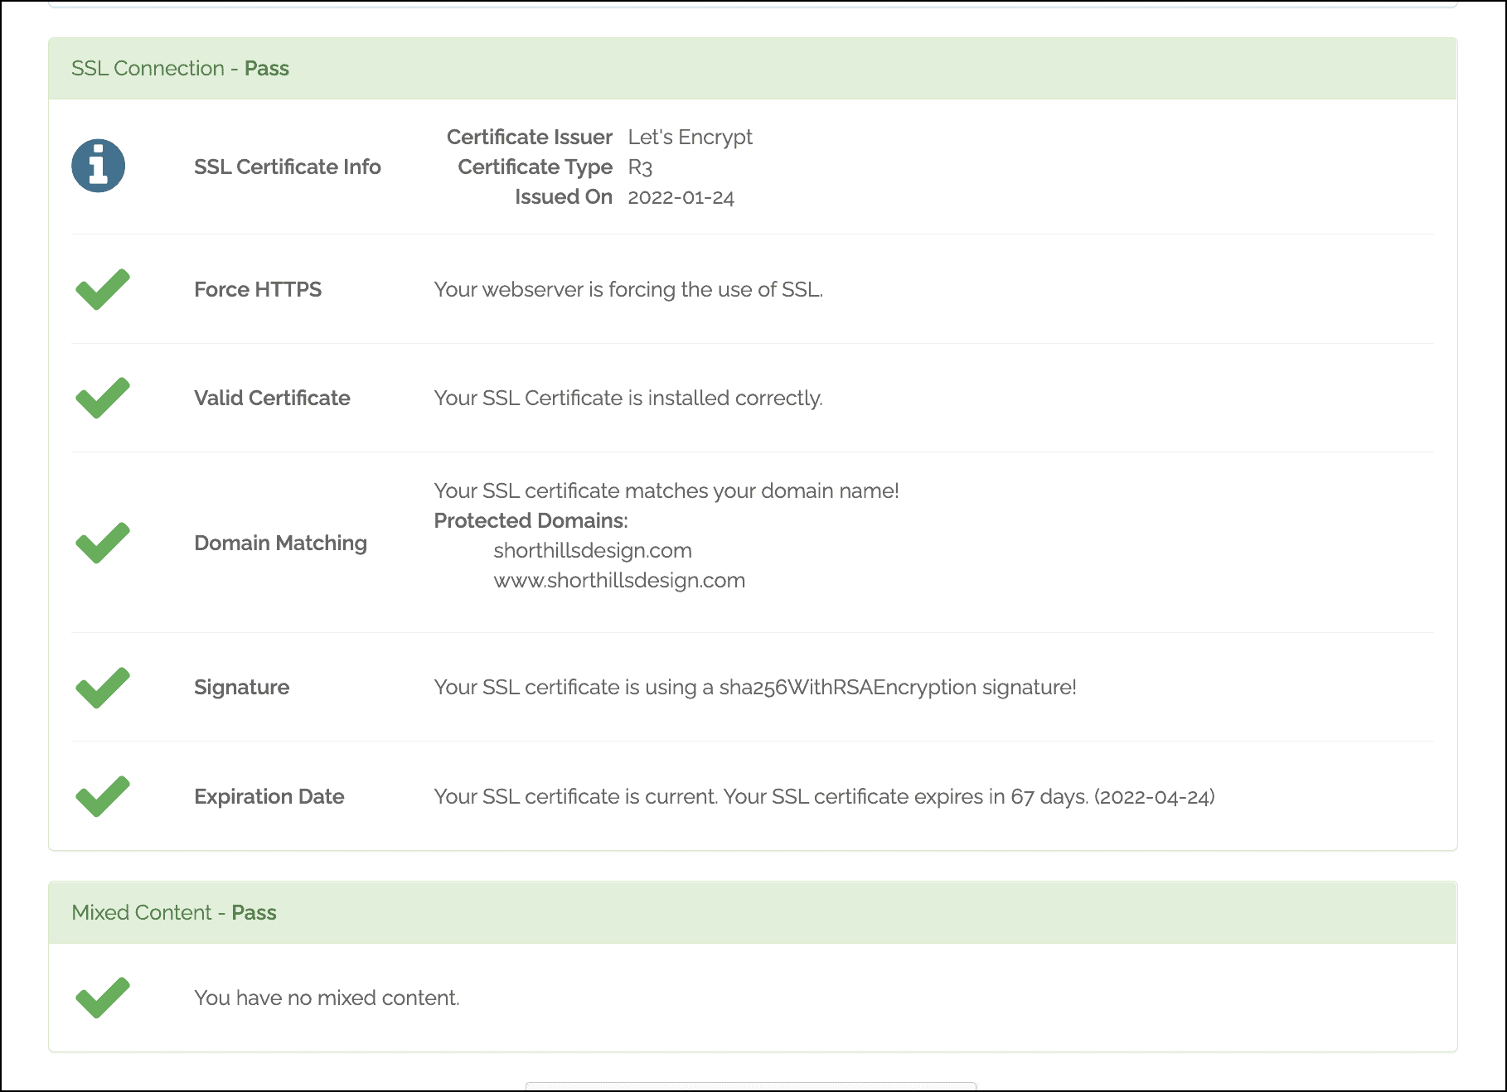
Task: Click the green checkmark beside Force HTTPS
Action: click(x=102, y=289)
